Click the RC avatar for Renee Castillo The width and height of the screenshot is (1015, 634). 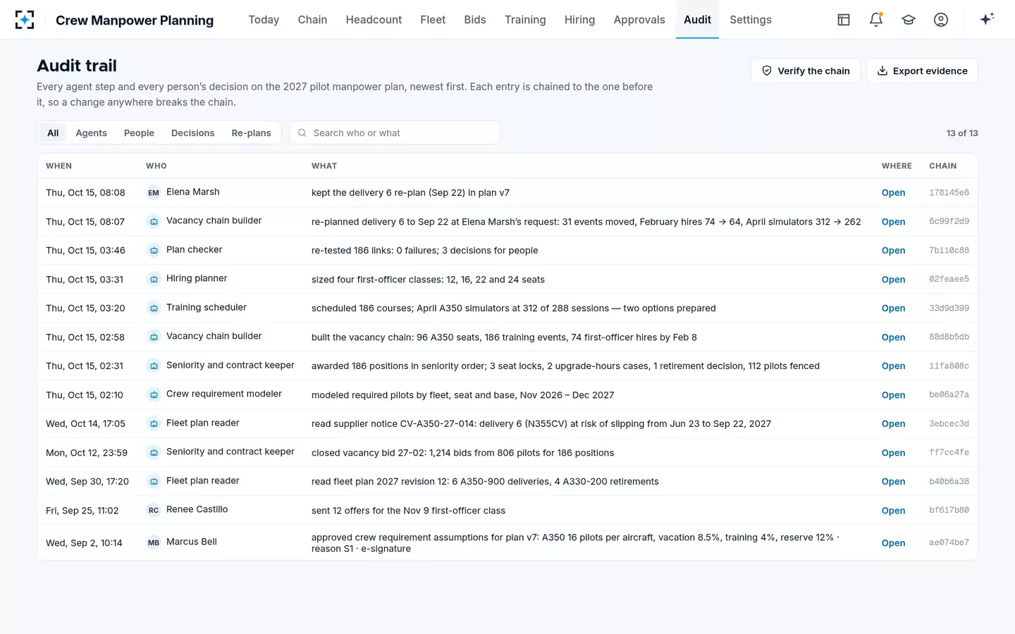point(154,510)
